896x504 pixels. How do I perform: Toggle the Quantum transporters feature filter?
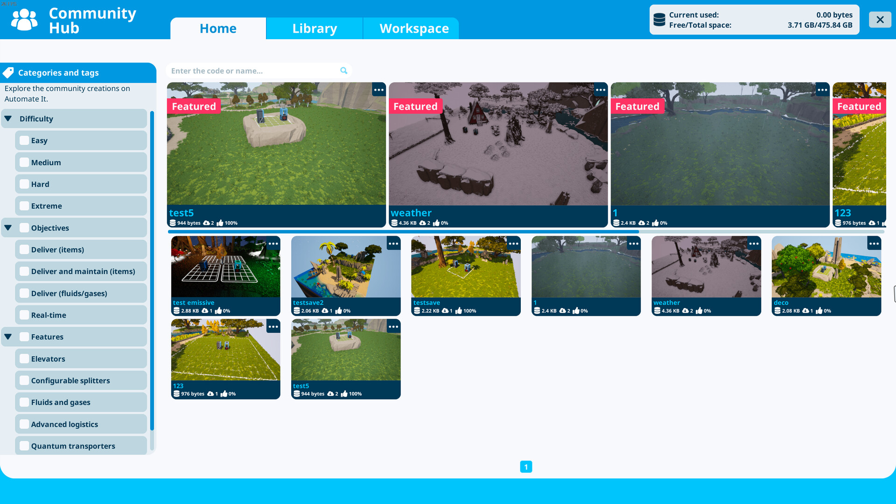(x=24, y=446)
